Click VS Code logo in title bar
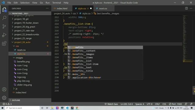 pyautogui.click(x=3, y=3)
